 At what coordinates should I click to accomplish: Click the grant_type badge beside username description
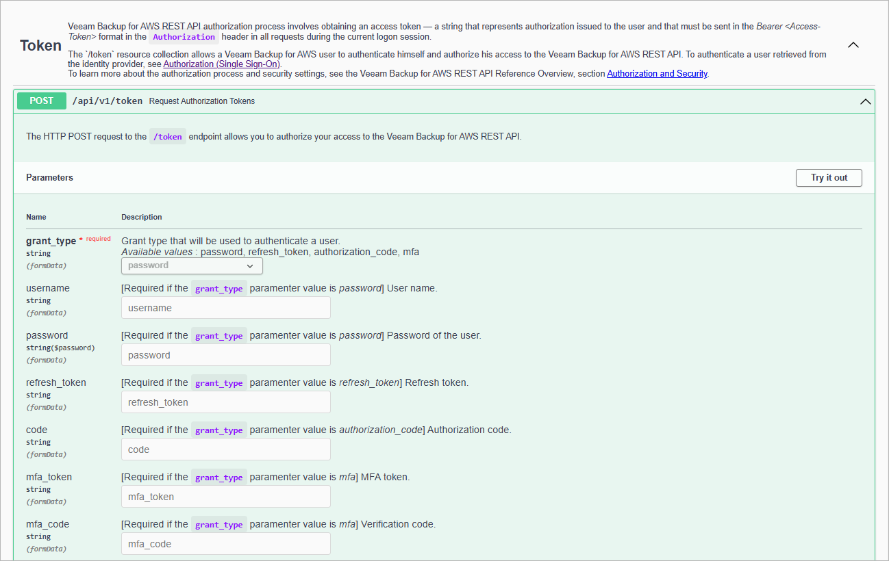click(x=218, y=288)
